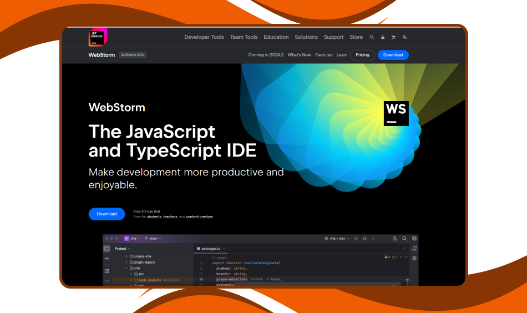527x313 pixels.
Task: Close the packages.ts editor tab
Action: tap(224, 249)
